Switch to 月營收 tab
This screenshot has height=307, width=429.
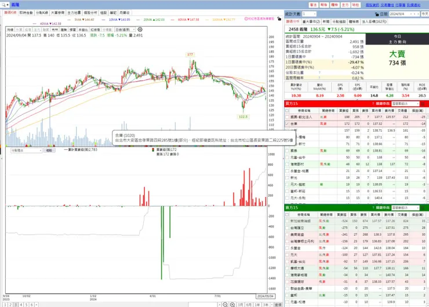125,13
